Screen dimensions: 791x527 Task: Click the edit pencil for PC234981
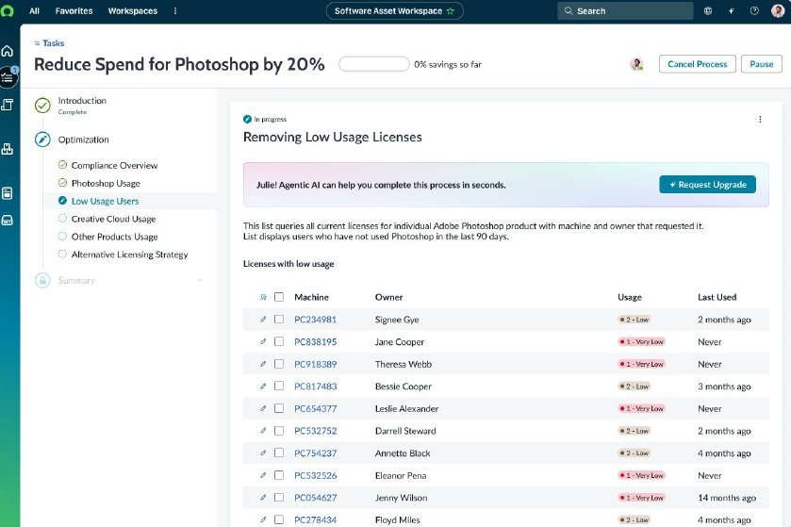(263, 320)
